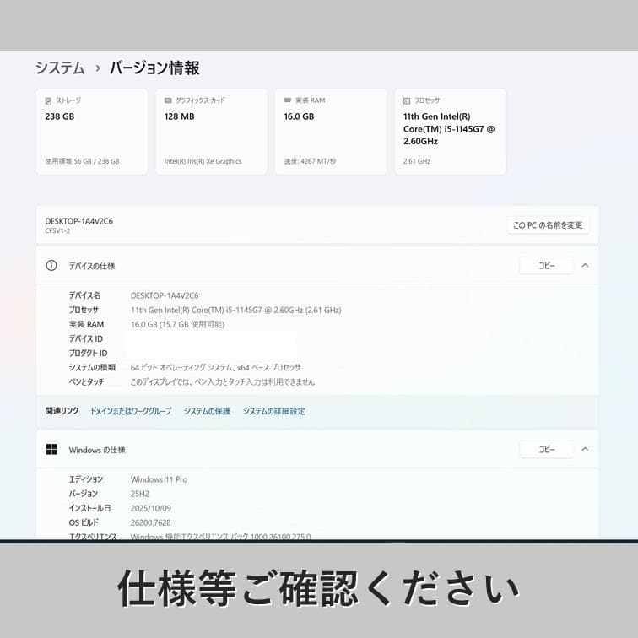Select the OS build 26200.7628
This screenshot has height=638, width=638.
click(150, 522)
